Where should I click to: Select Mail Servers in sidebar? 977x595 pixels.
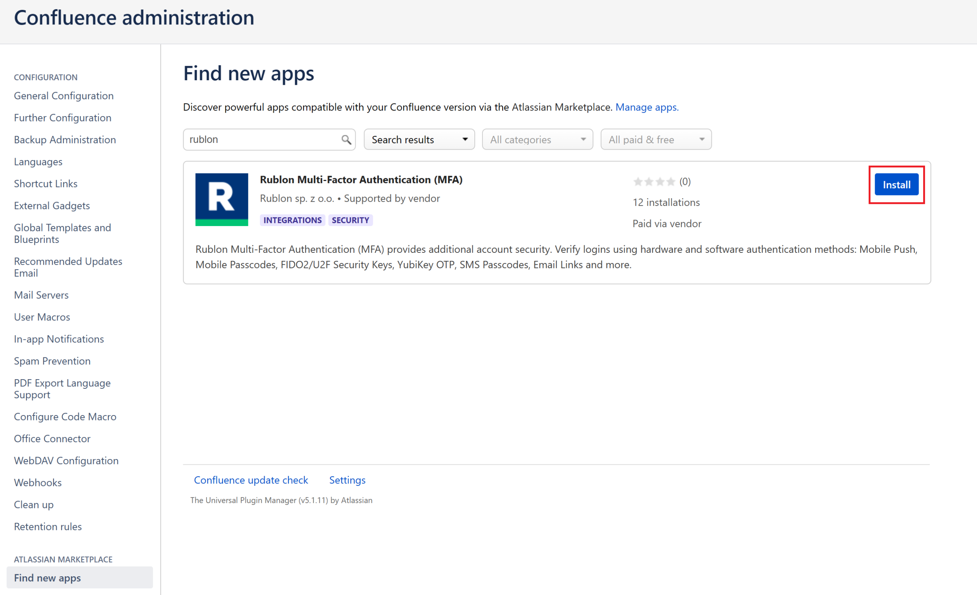(x=41, y=295)
